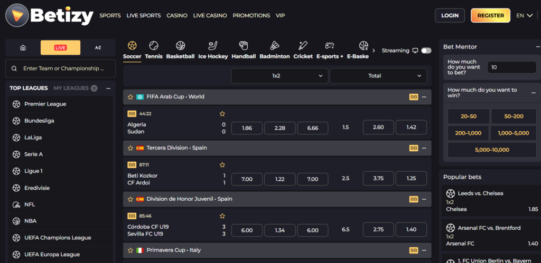Click the BB badge on FIFA Arab Cup header
Image resolution: width=541 pixels, height=263 pixels.
[414, 97]
